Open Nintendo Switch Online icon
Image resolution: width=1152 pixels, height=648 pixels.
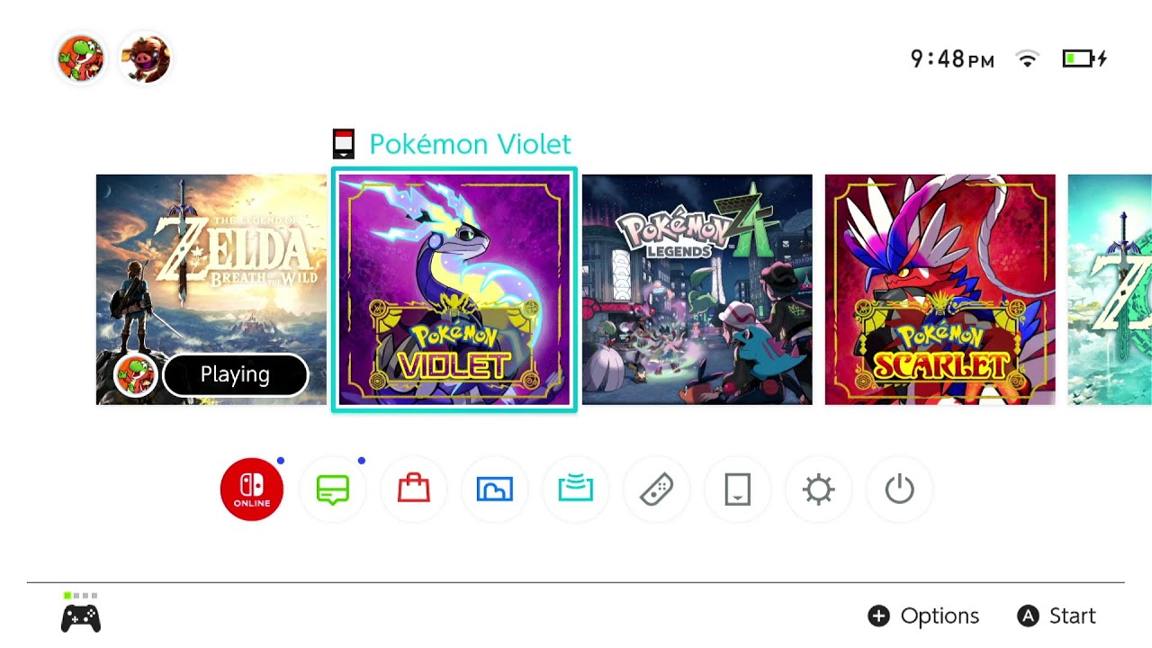(252, 490)
